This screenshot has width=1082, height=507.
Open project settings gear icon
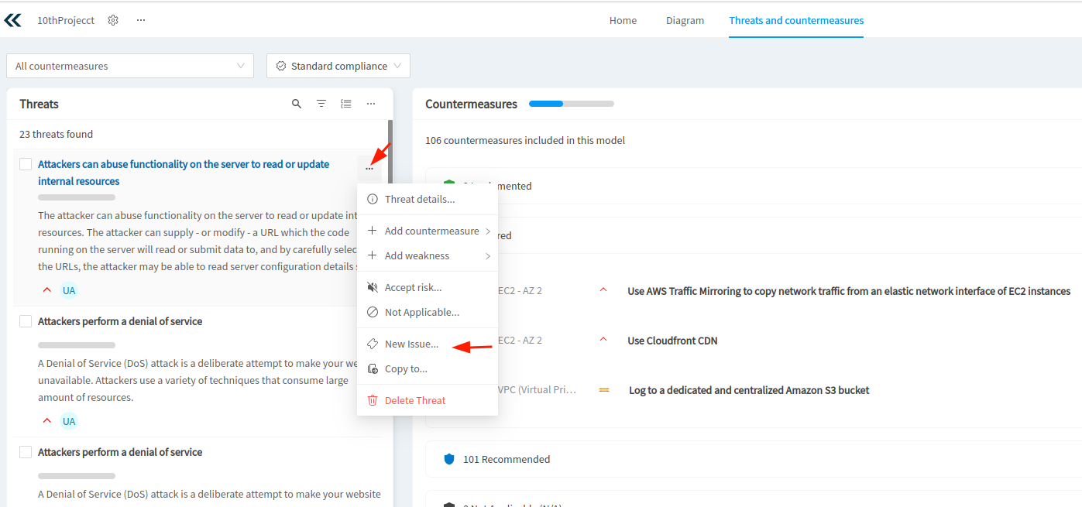click(113, 20)
